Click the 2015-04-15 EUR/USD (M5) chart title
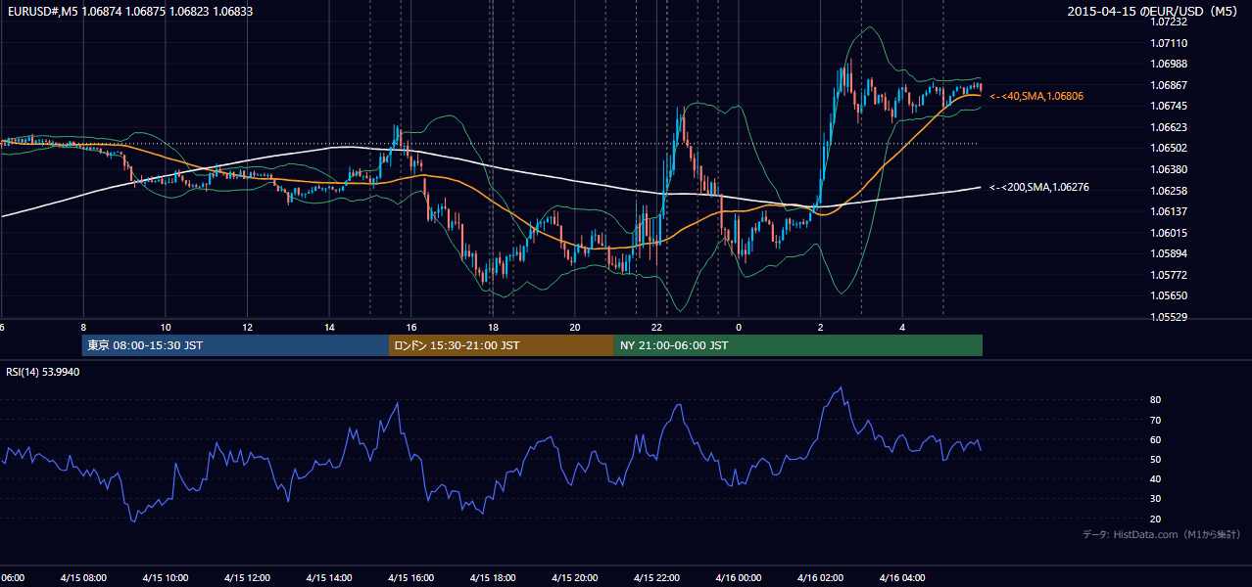Screen dimensions: 1252x587 coord(1153,11)
